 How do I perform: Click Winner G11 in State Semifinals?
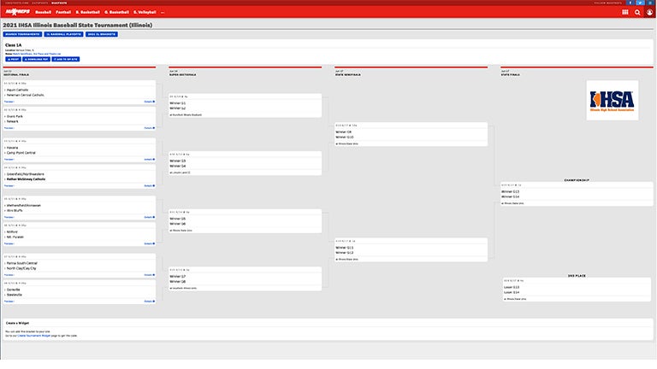pos(345,247)
